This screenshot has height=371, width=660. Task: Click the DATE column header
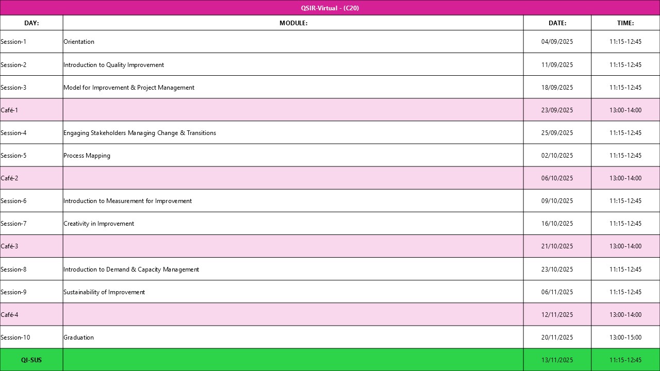[x=557, y=23]
